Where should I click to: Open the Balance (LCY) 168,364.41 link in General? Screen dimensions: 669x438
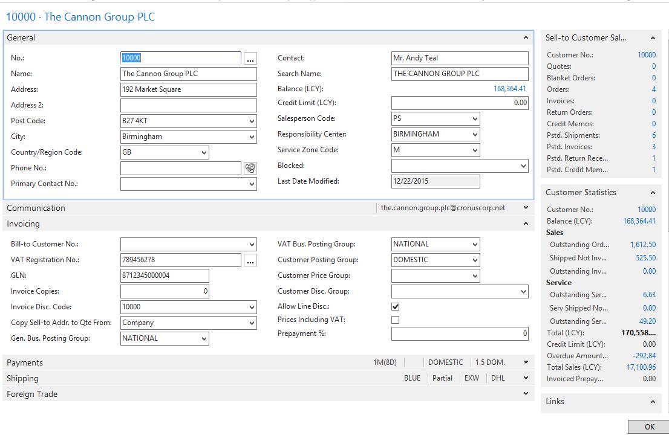(510, 89)
